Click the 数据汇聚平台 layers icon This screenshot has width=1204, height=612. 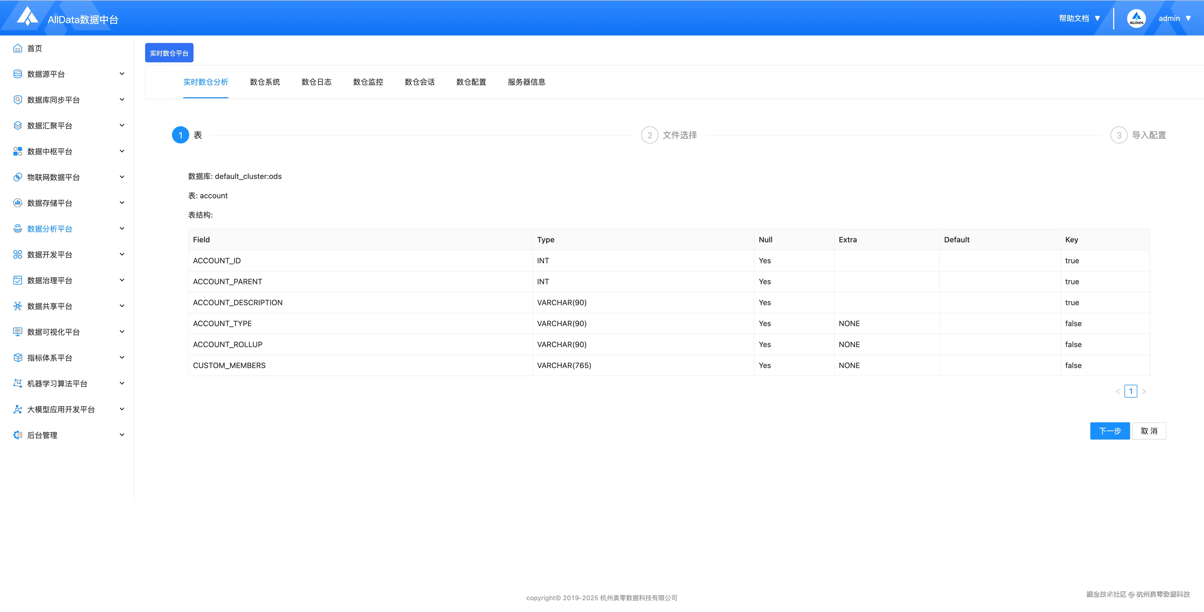point(18,125)
